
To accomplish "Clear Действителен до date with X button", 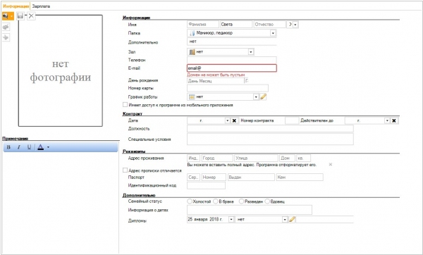I will tap(394, 120).
